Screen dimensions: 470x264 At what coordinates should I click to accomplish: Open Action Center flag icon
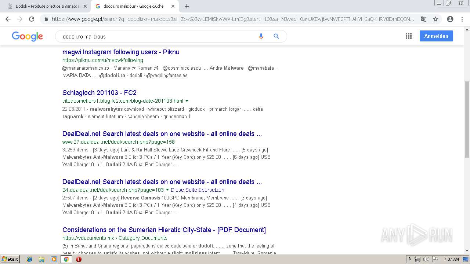[435, 259]
